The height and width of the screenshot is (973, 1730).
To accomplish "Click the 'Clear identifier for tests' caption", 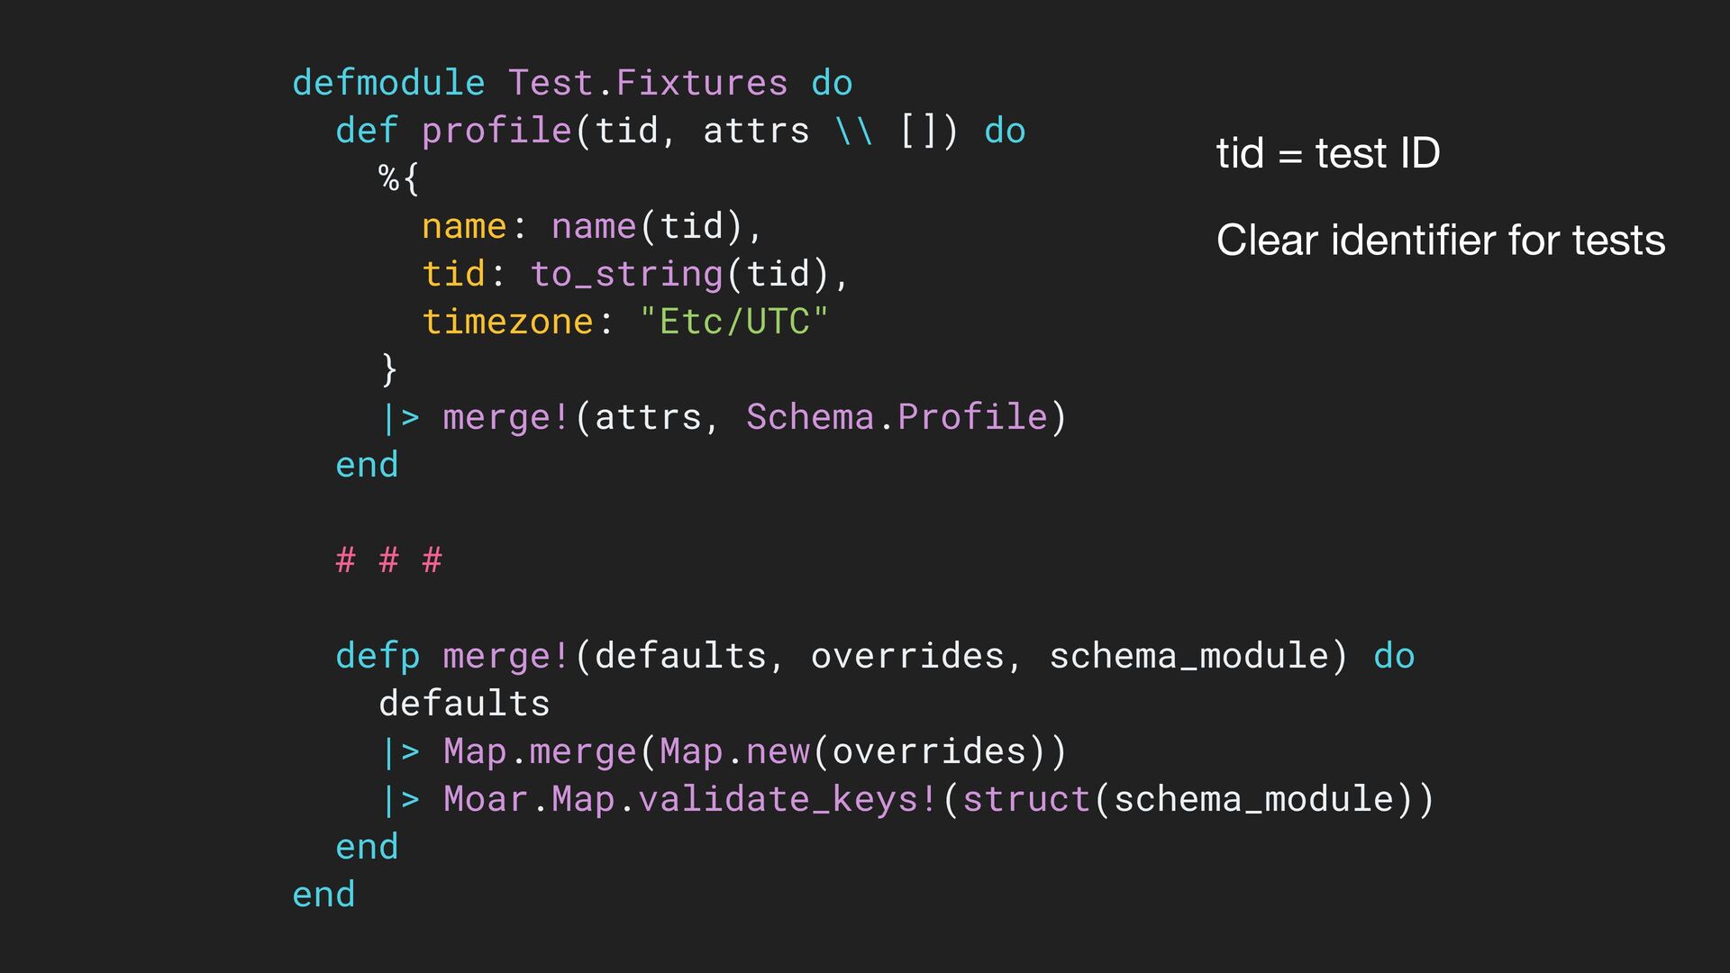I will [1441, 241].
